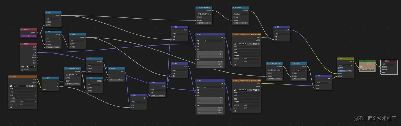The image size is (401, 126).
Task: Click open-image folder icon in upper u=3249404954 node
Action: 256,44
